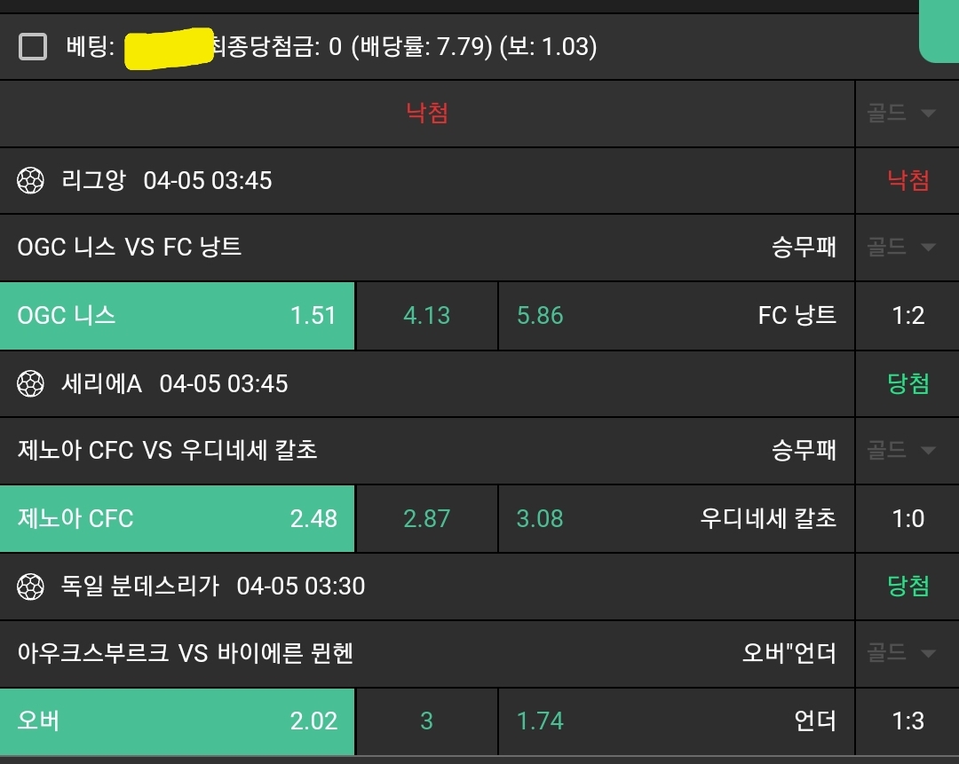This screenshot has width=959, height=764.
Task: Click the soccer ball icon beside 독일 분데스리가
Action: [30, 587]
